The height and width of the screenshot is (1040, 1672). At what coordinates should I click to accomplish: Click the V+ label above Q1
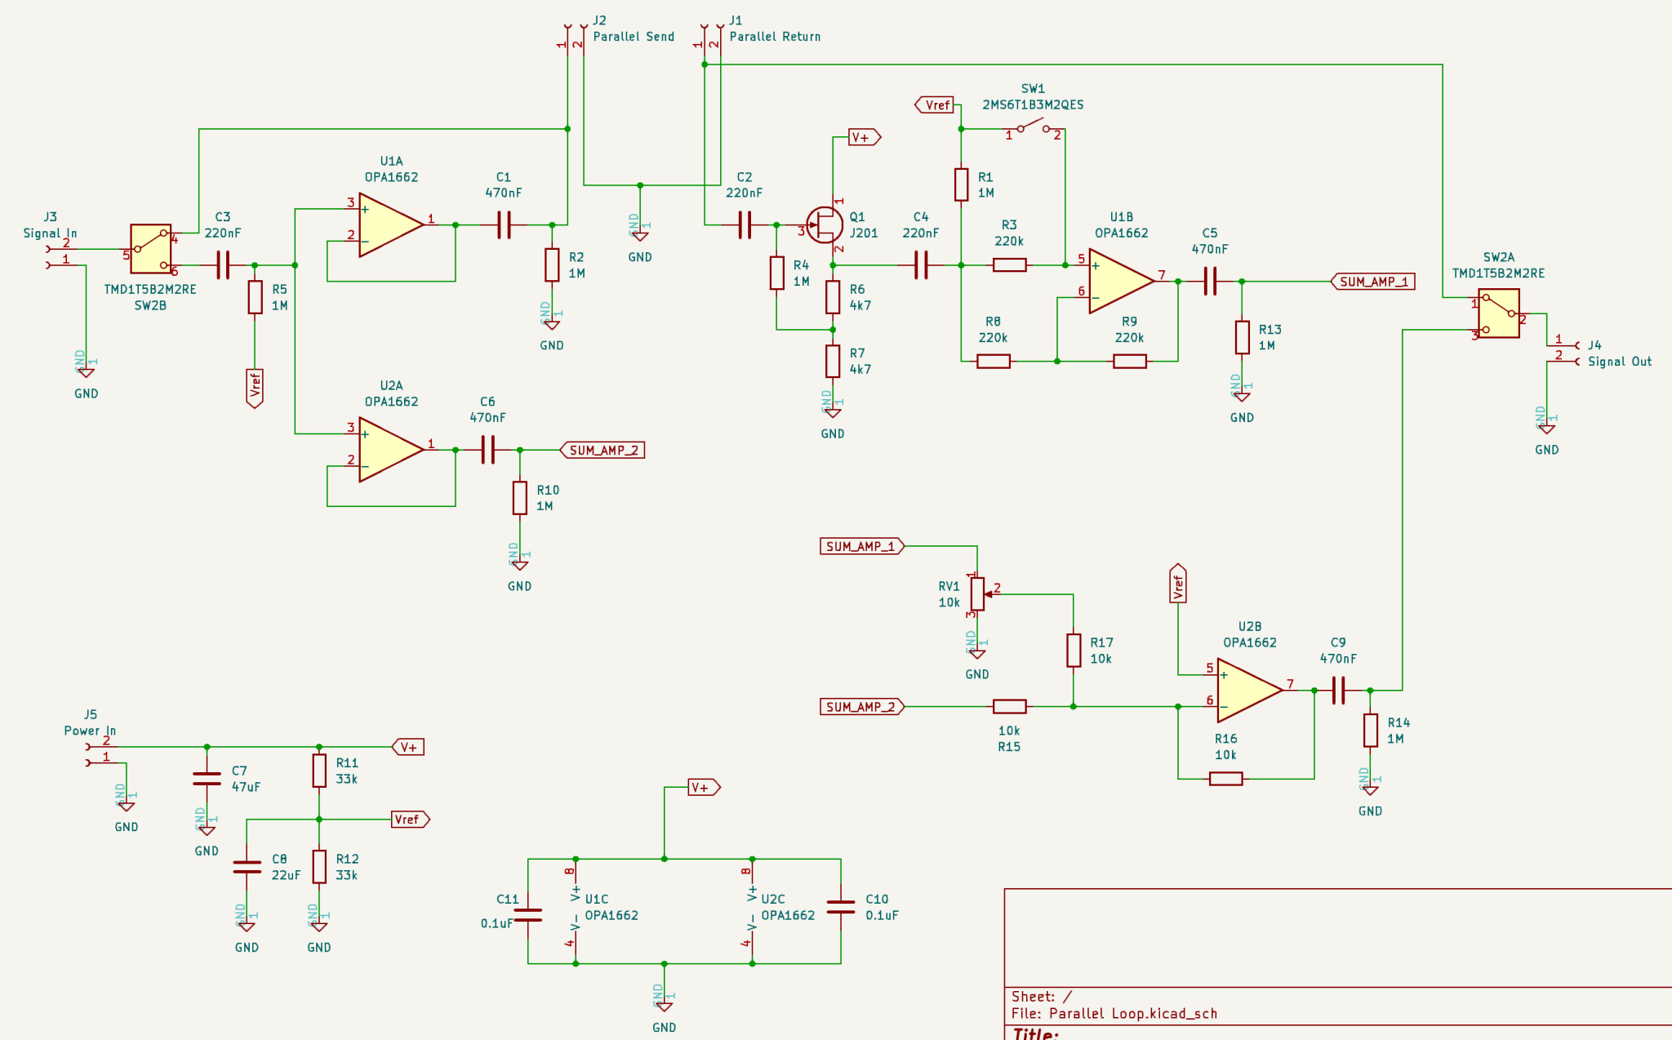click(865, 137)
